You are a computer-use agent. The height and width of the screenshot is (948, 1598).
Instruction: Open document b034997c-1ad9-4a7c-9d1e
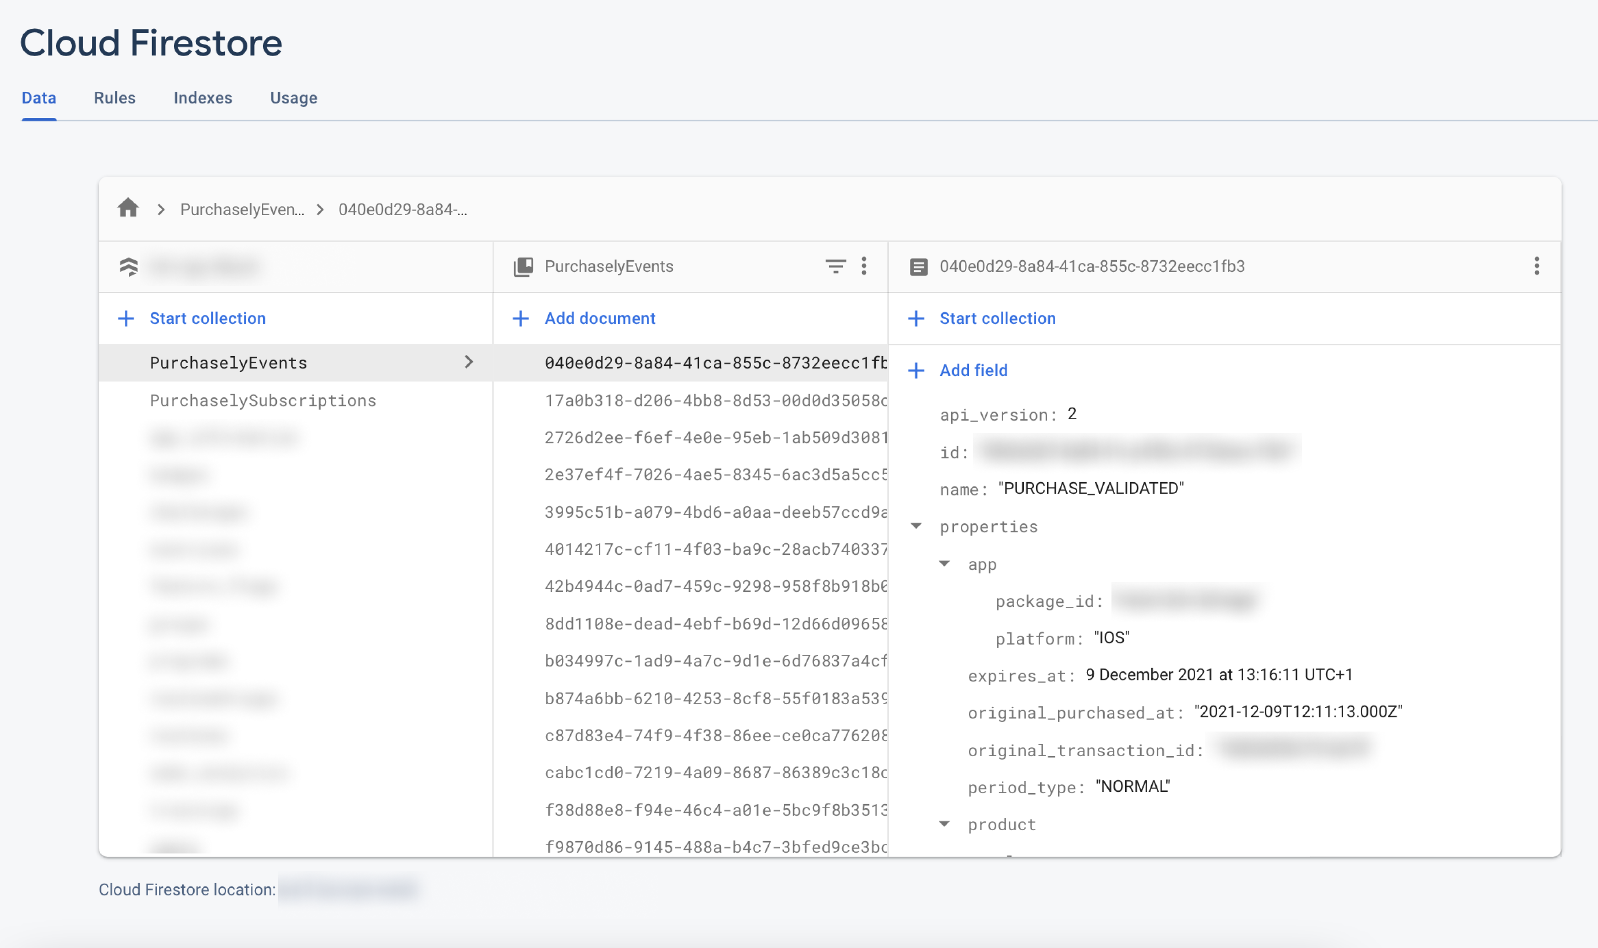[690, 660]
